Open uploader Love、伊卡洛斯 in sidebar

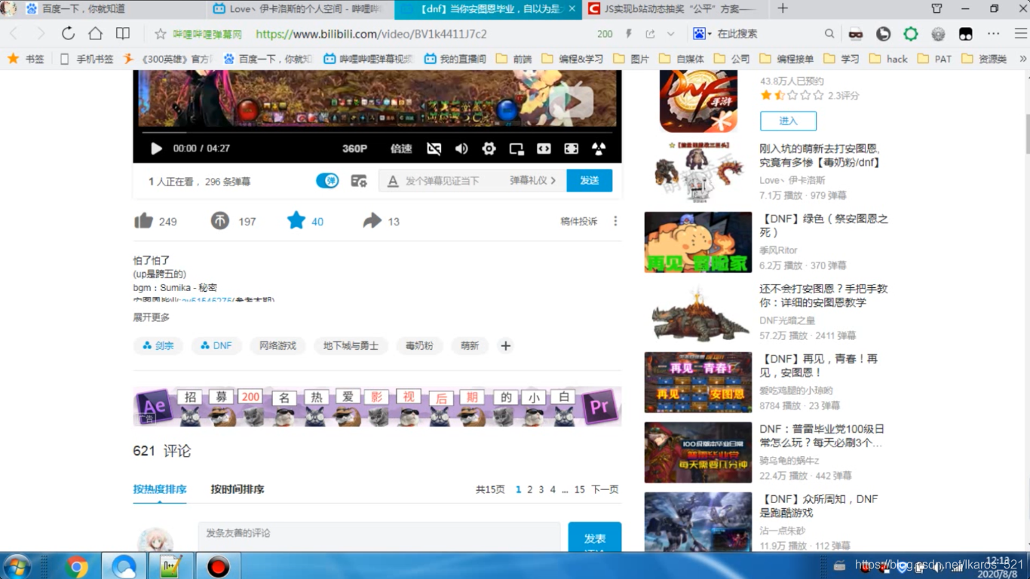[x=792, y=180]
